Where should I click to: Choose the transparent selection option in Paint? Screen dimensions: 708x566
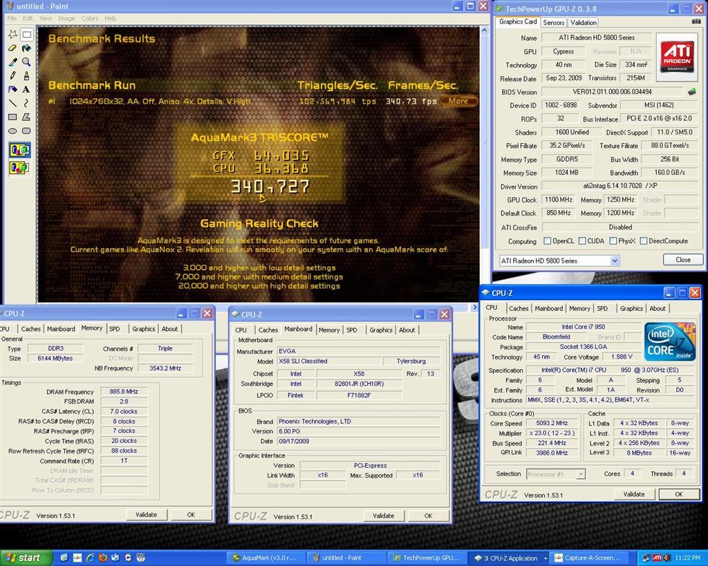(x=19, y=168)
